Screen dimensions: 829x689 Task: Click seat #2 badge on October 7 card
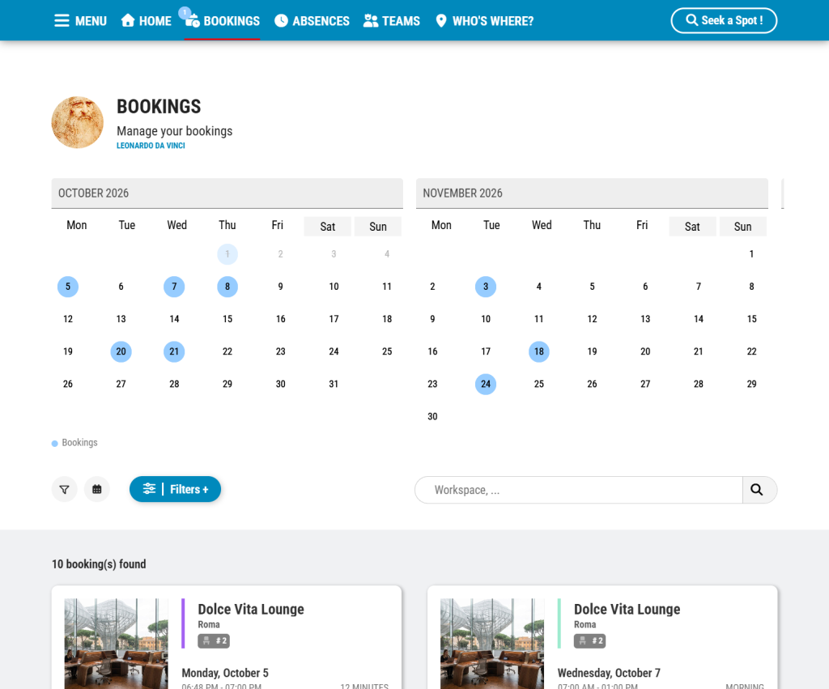coord(589,641)
